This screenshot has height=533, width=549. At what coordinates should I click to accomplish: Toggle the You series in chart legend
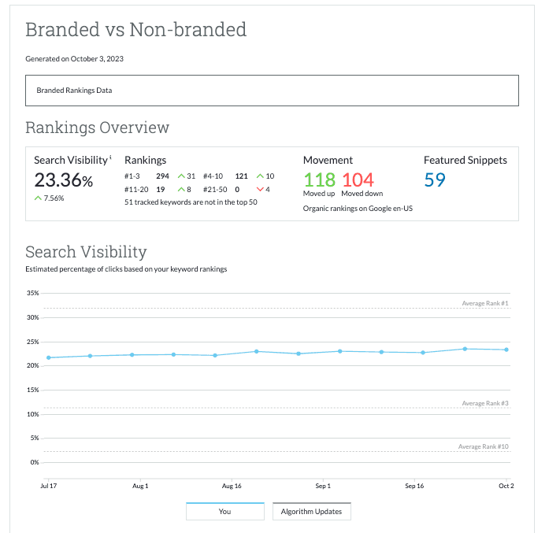click(x=224, y=512)
